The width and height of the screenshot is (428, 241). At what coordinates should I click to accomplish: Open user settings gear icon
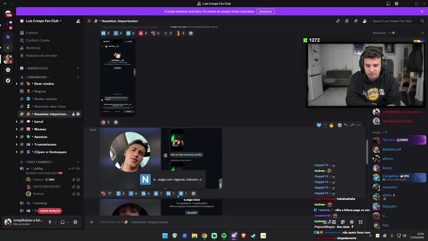click(x=75, y=222)
